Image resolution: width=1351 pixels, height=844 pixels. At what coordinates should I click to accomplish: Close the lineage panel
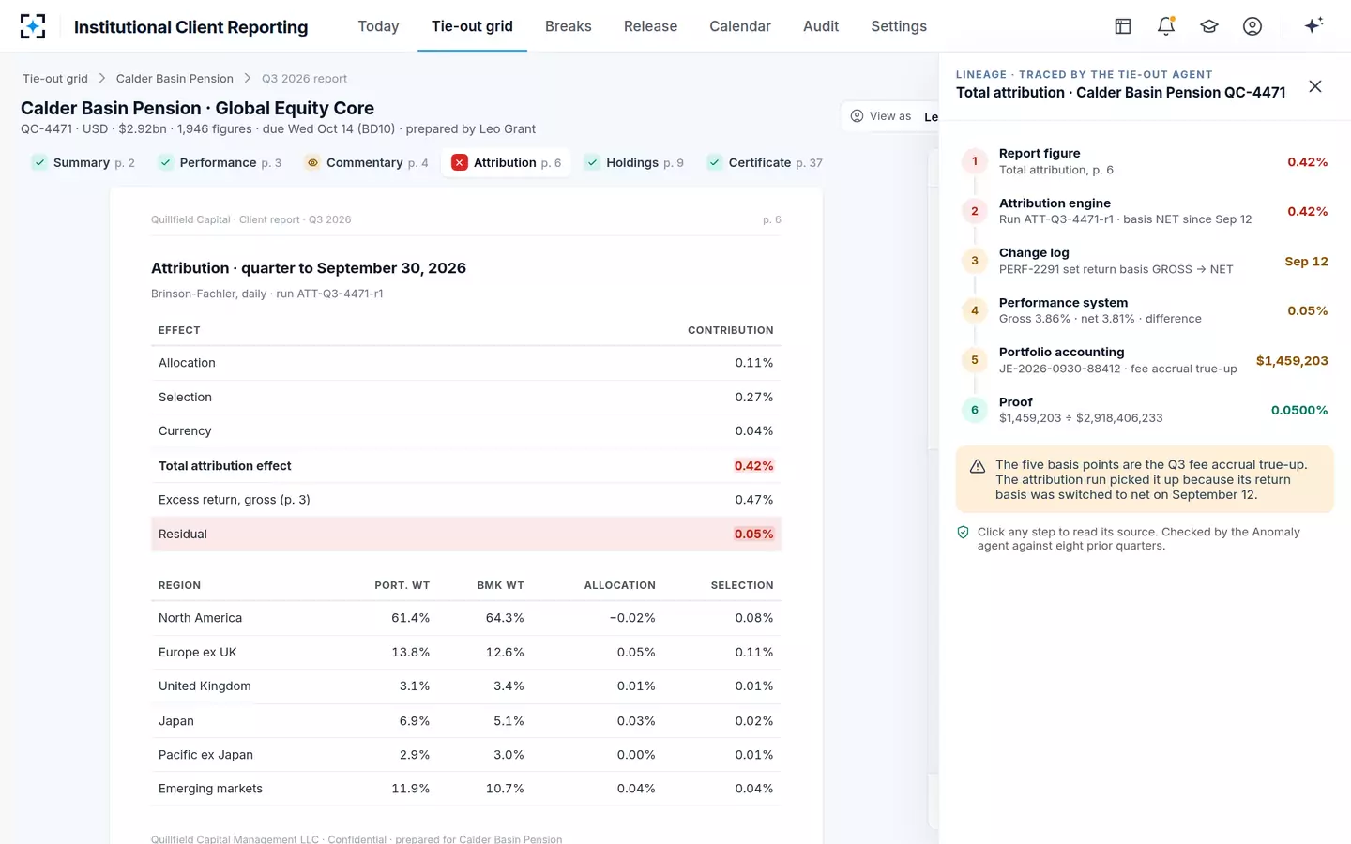[1315, 86]
